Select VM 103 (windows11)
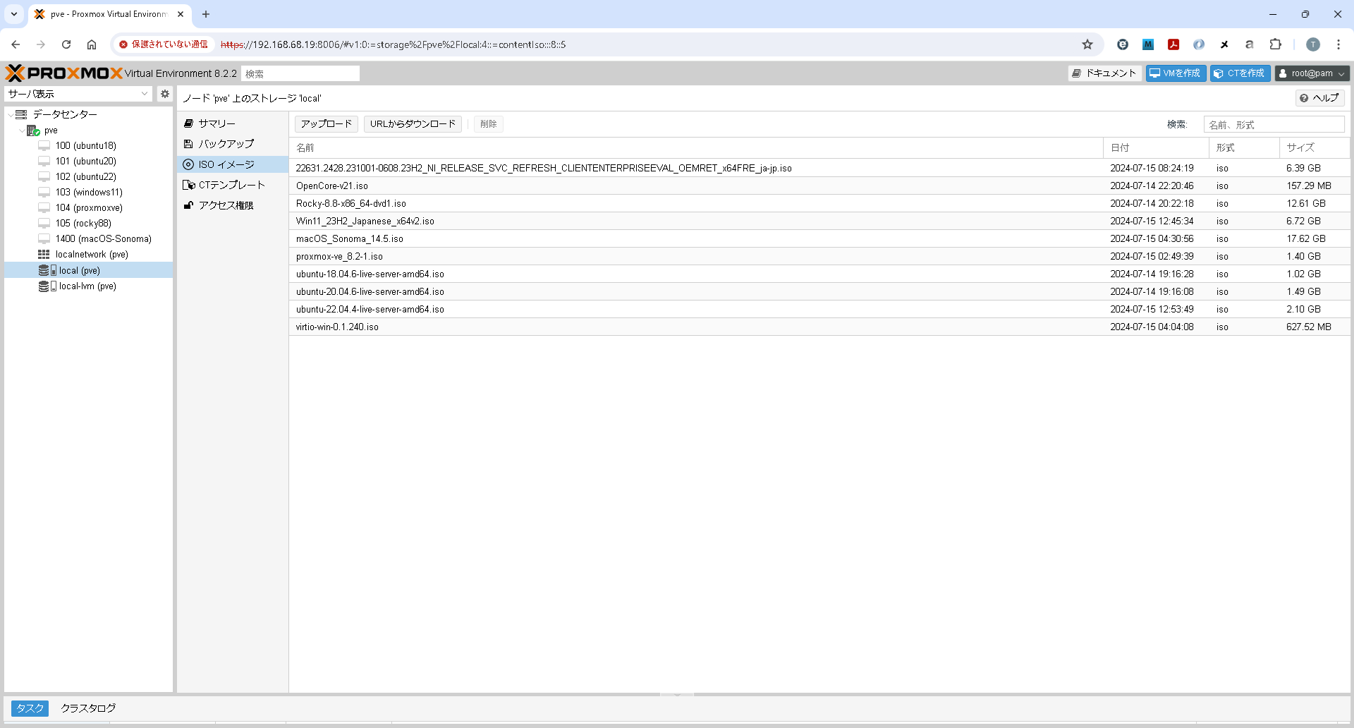Image resolution: width=1354 pixels, height=728 pixels. tap(88, 193)
